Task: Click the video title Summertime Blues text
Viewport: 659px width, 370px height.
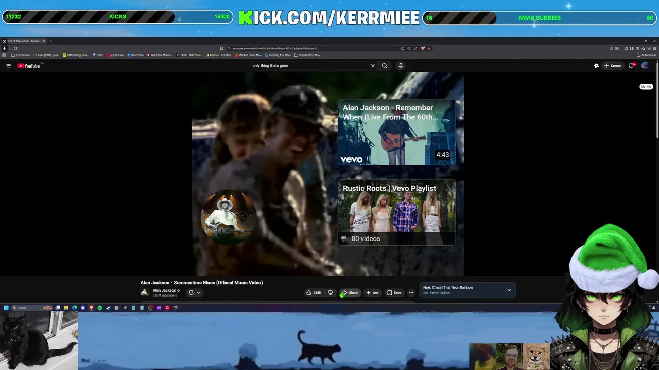Action: pos(201,283)
